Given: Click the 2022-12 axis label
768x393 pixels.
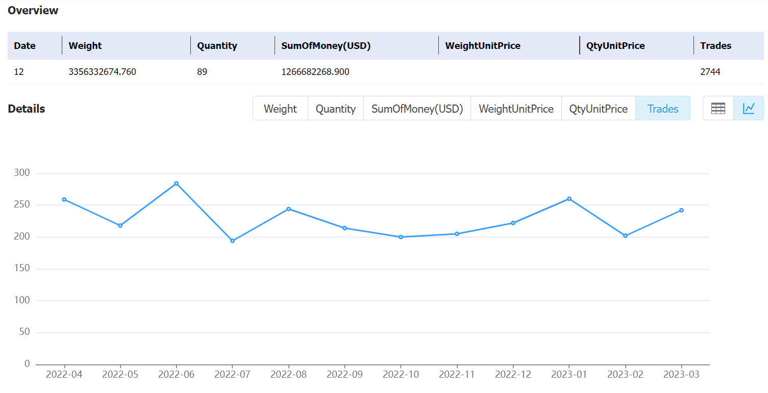Looking at the screenshot, I should pos(513,374).
